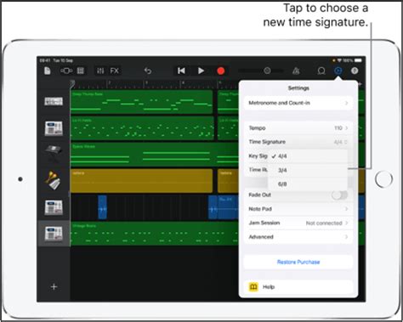Tap the Restore Purchase link

click(298, 262)
